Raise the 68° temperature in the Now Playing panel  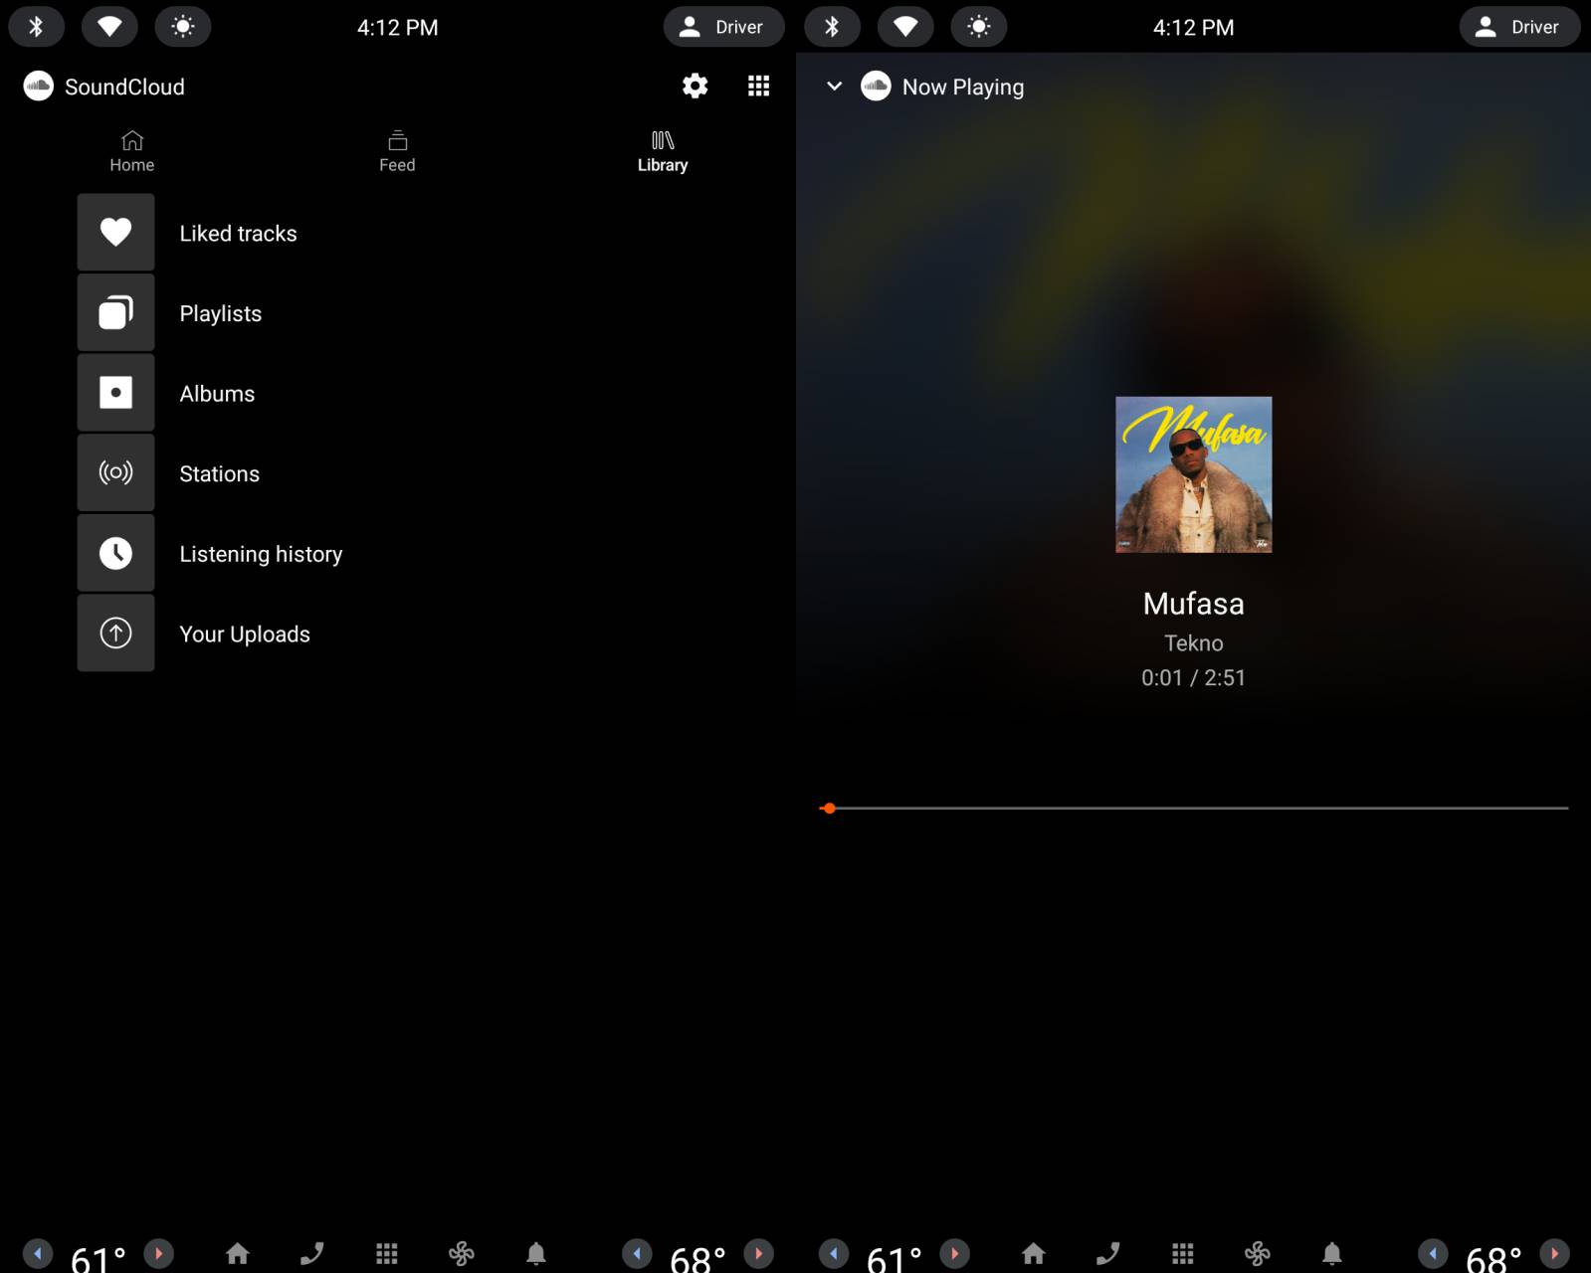pyautogui.click(x=1554, y=1253)
